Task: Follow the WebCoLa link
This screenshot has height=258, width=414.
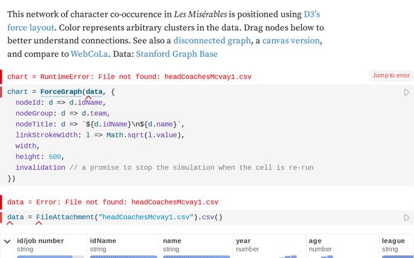Action: [x=89, y=54]
